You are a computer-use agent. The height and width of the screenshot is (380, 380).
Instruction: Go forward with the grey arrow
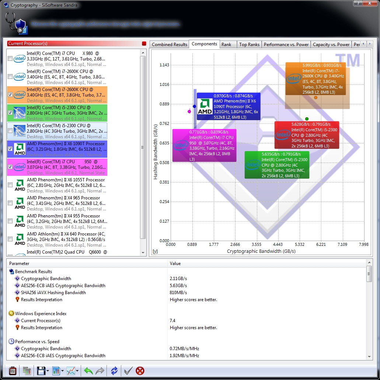100,370
